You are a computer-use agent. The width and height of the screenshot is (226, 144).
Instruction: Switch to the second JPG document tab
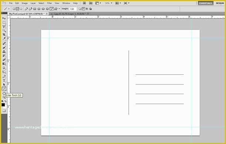tap(70, 14)
